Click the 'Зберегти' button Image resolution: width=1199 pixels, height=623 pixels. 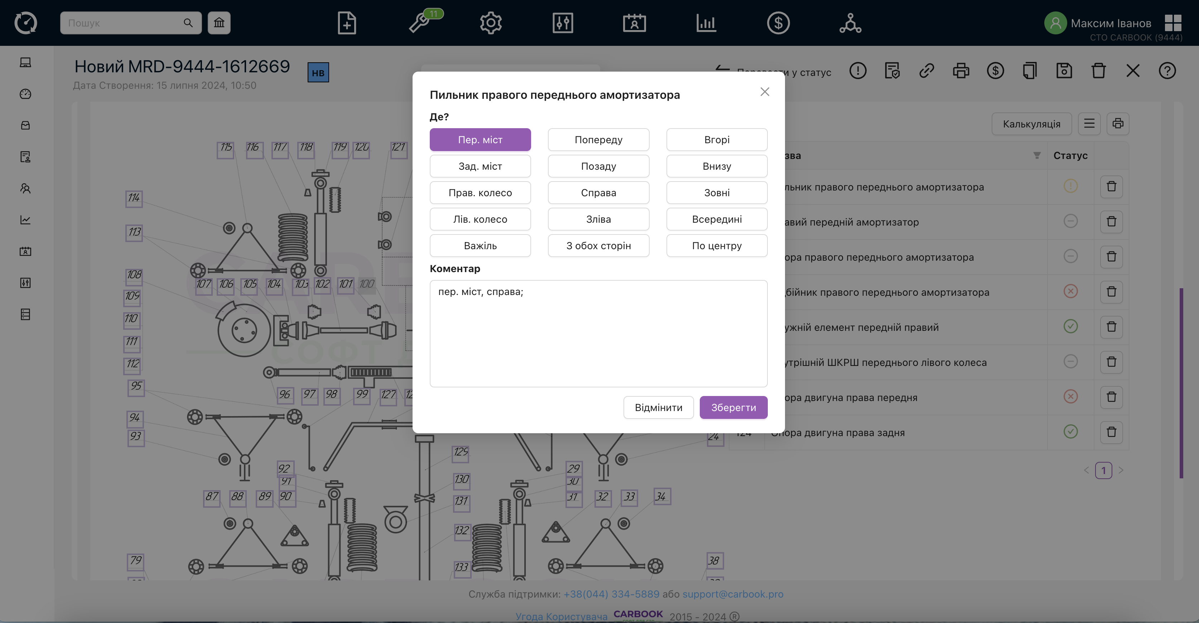(733, 407)
